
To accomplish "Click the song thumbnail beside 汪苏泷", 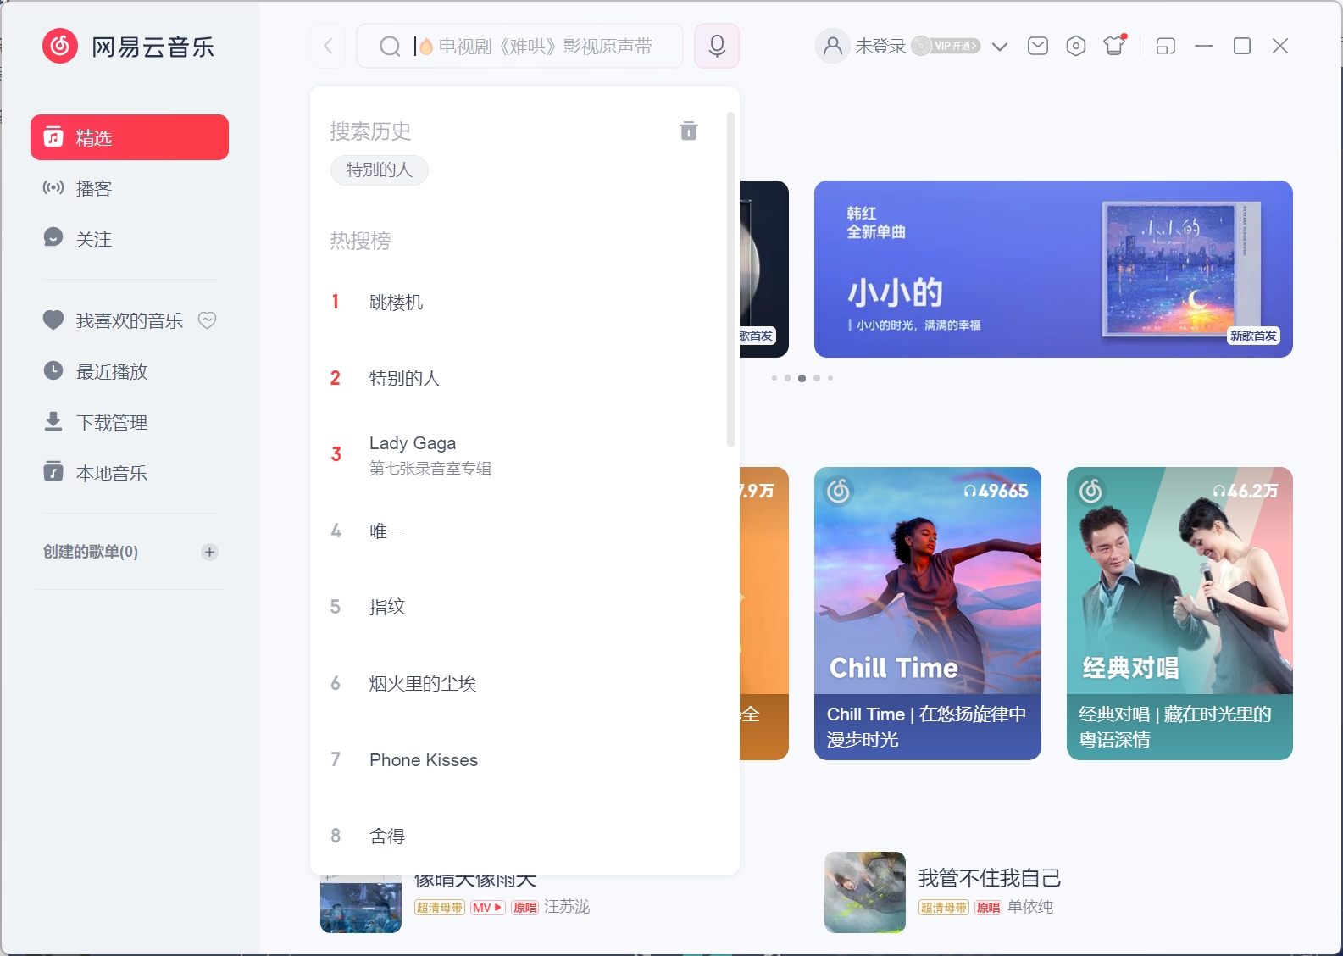I will [361, 904].
